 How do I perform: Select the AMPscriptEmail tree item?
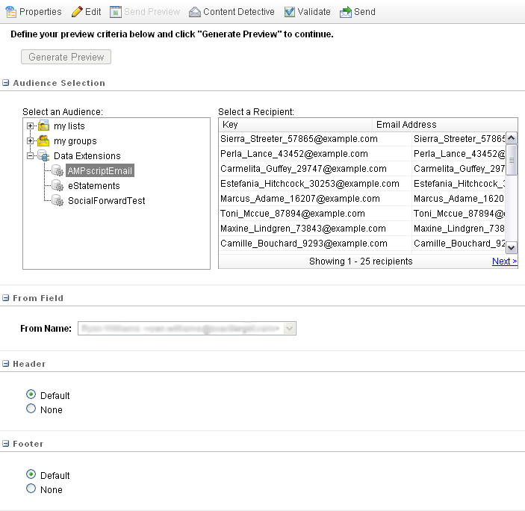[x=99, y=171]
